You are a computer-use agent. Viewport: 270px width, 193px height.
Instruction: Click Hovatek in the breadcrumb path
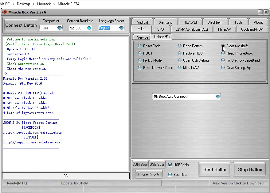click(x=44, y=4)
